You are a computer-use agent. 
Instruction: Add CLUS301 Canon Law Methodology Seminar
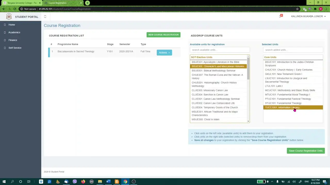[218, 99]
